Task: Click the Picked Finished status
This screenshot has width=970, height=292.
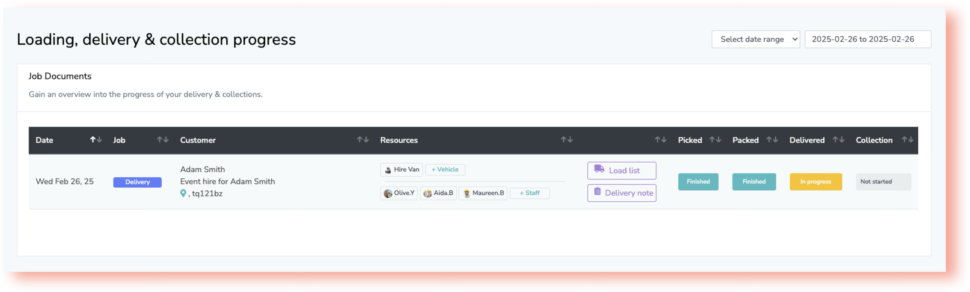Action: point(698,182)
